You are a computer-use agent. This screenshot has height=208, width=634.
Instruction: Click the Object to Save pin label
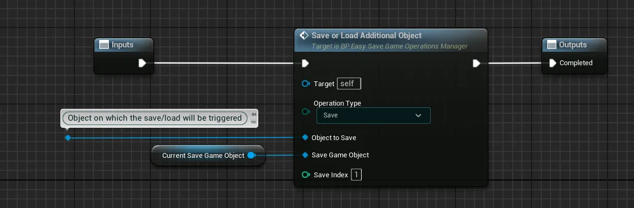(x=334, y=138)
